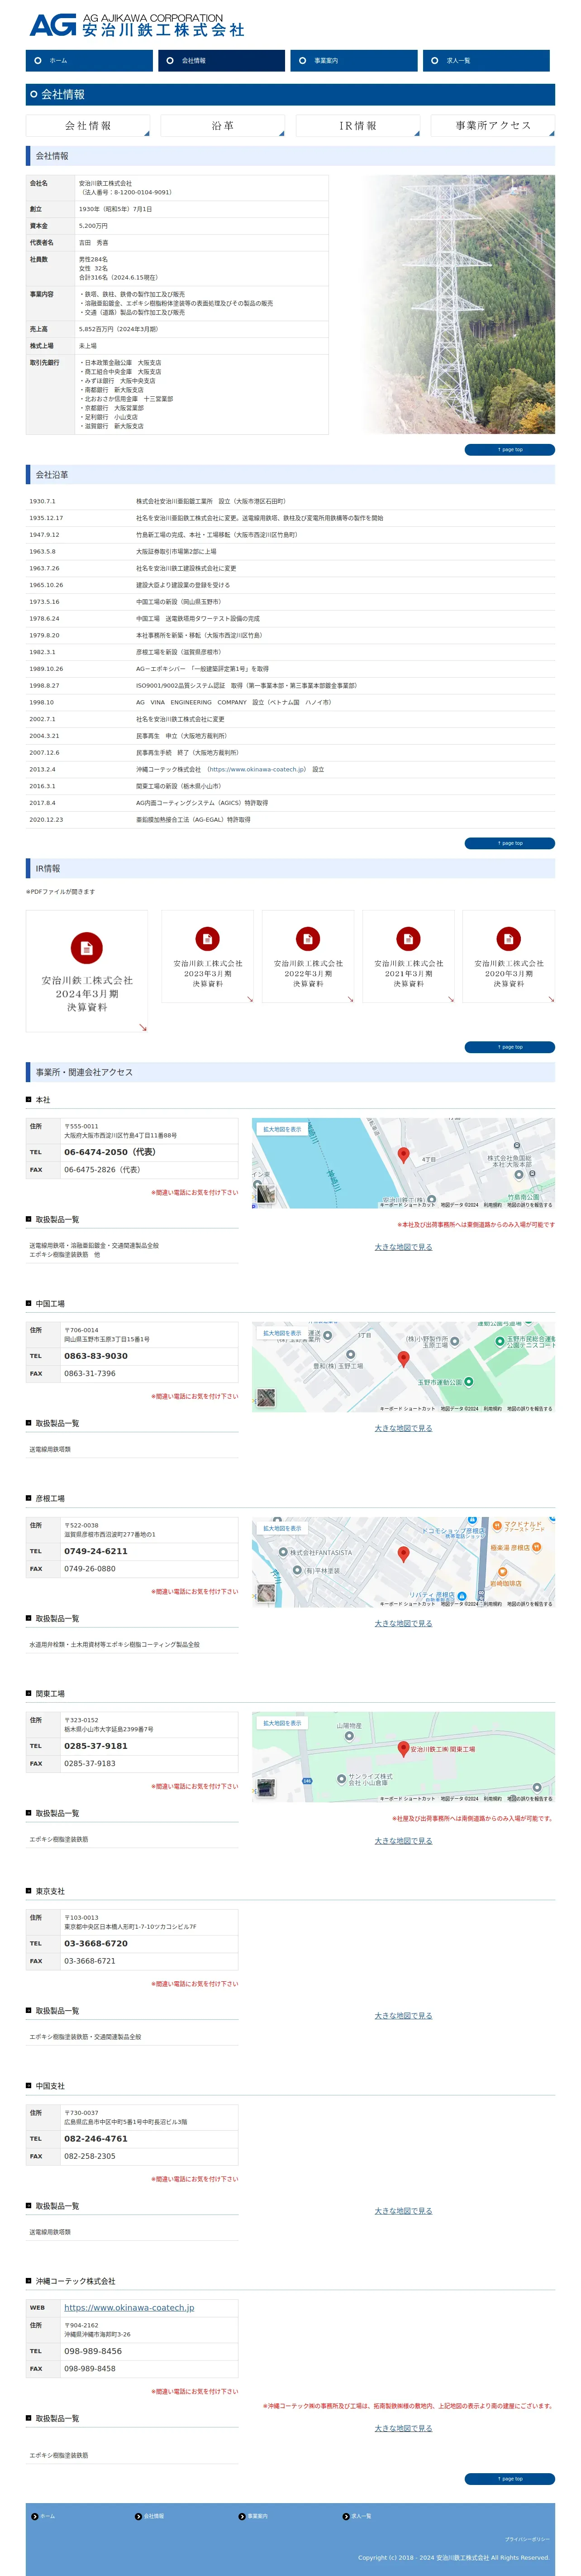
Task: Switch 彦根工場 map to satellite thumbnail
Action: click(265, 1593)
